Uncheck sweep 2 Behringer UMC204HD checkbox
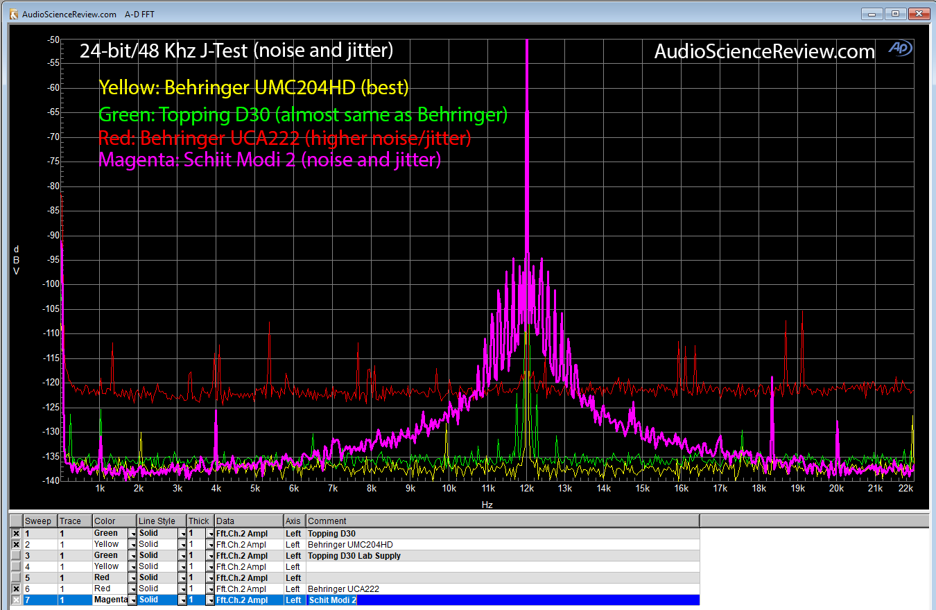 (16, 544)
